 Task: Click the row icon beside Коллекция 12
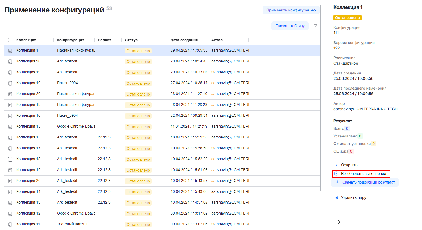(x=10, y=213)
